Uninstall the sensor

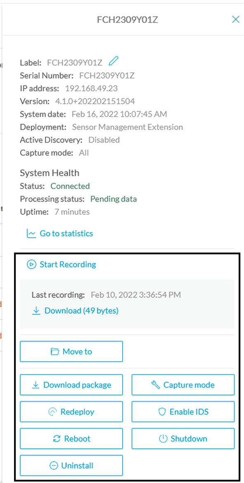(71, 466)
